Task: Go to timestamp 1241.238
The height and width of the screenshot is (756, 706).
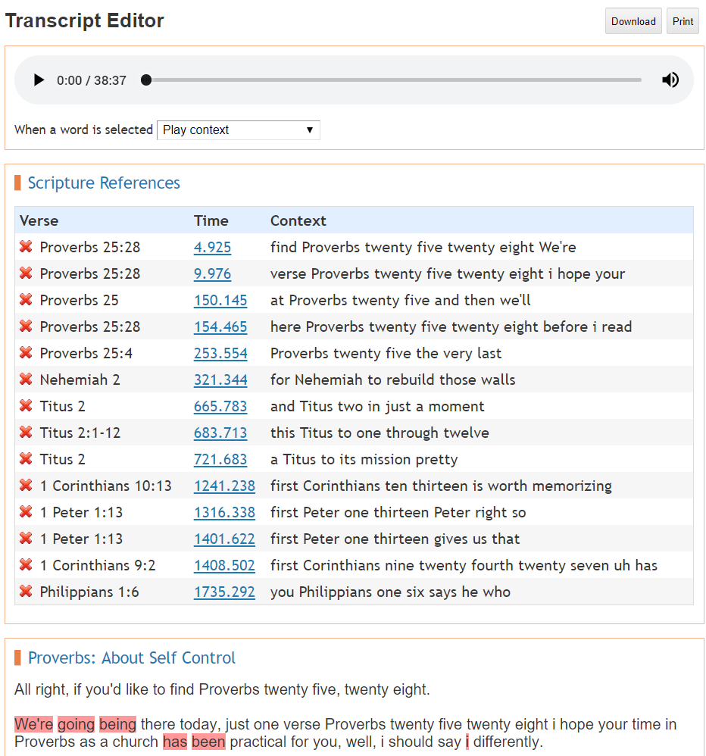Action: pyautogui.click(x=224, y=486)
